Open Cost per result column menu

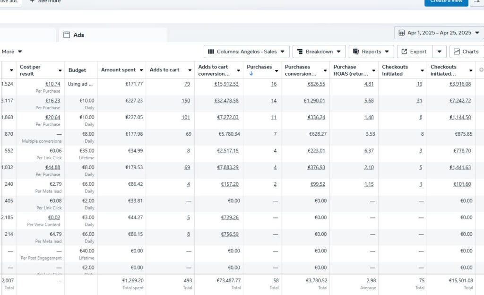pos(60,70)
